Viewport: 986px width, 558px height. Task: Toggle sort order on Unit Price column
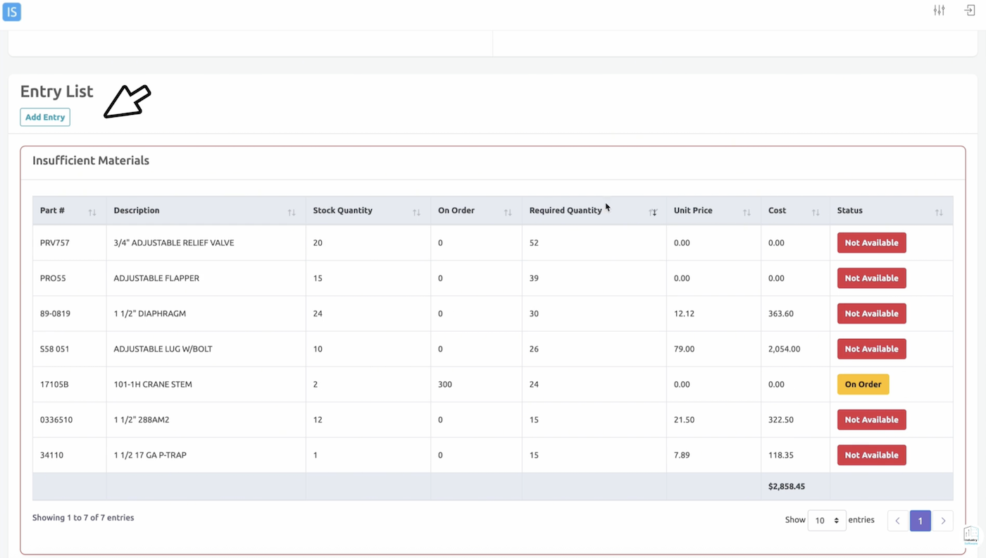(747, 211)
